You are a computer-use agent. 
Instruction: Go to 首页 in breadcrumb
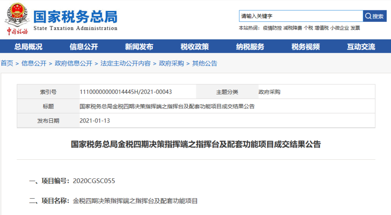[x=7, y=63]
